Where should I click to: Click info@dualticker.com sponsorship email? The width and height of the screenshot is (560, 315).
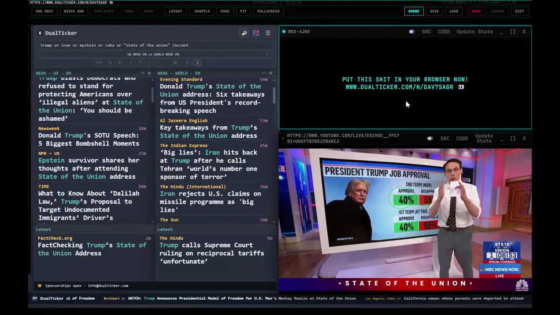point(108,286)
